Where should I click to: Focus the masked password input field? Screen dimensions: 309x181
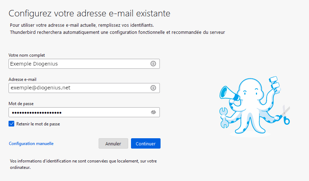click(x=84, y=112)
